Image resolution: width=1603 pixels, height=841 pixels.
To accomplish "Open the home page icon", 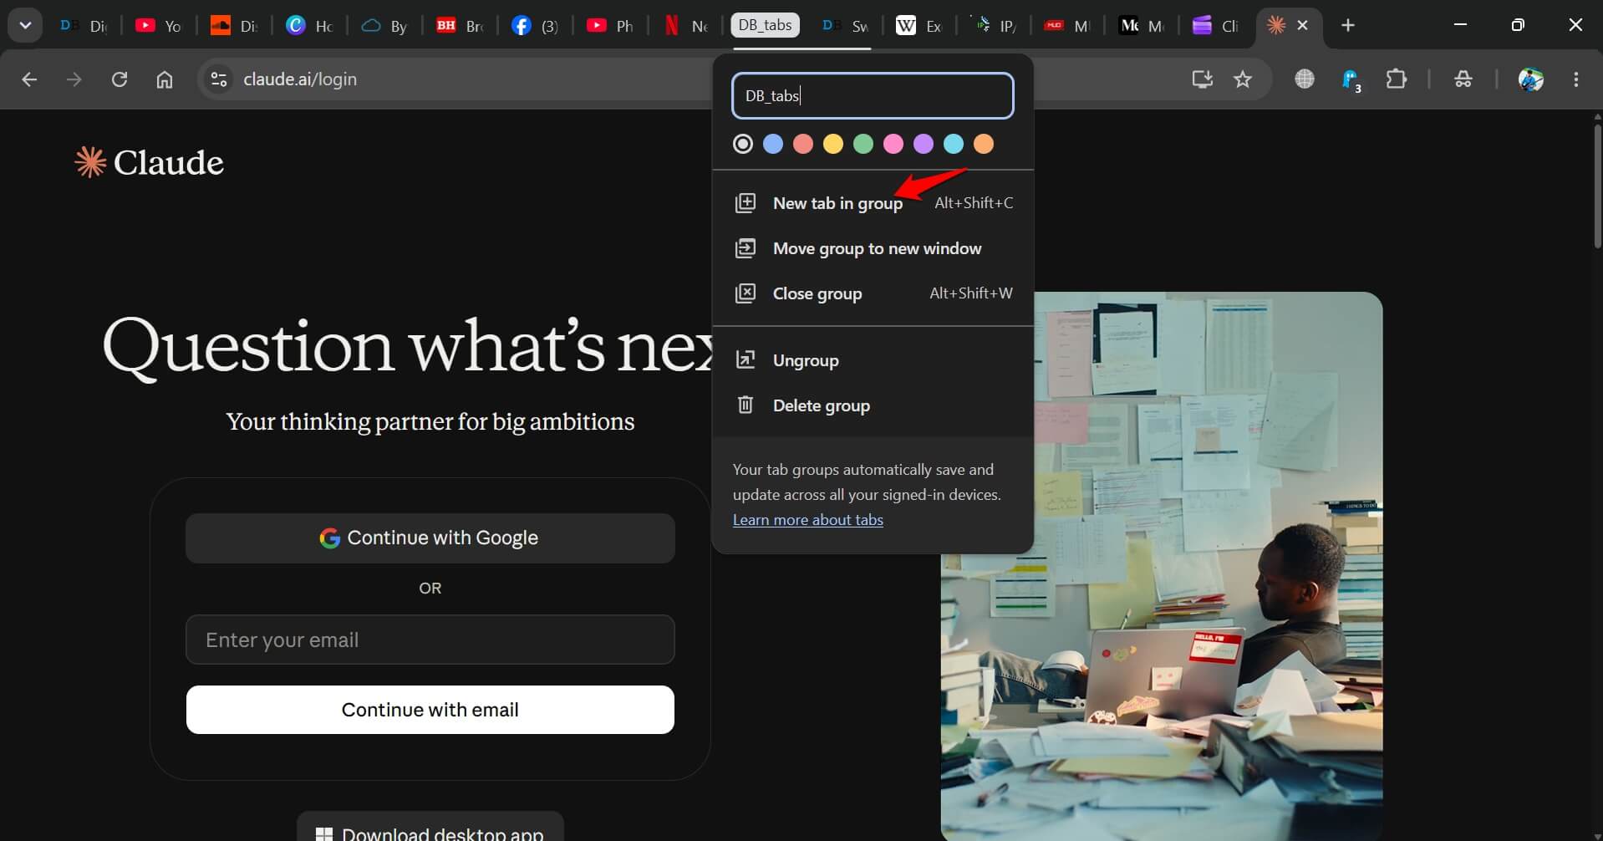I will [x=165, y=79].
